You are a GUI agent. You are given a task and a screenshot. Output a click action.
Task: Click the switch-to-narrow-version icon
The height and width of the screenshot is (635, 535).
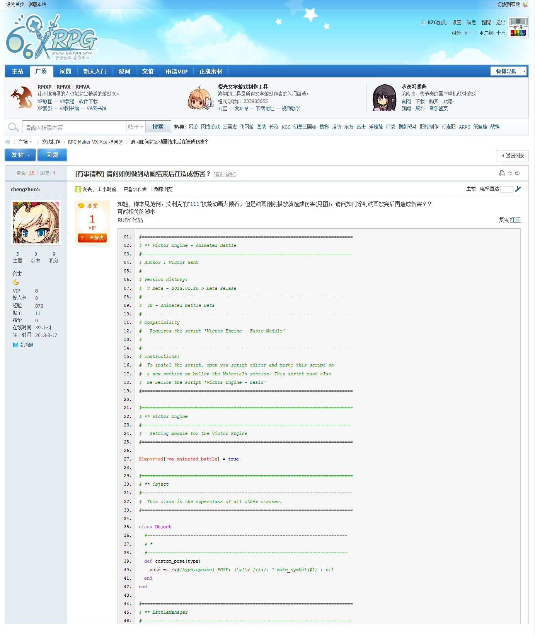click(525, 5)
